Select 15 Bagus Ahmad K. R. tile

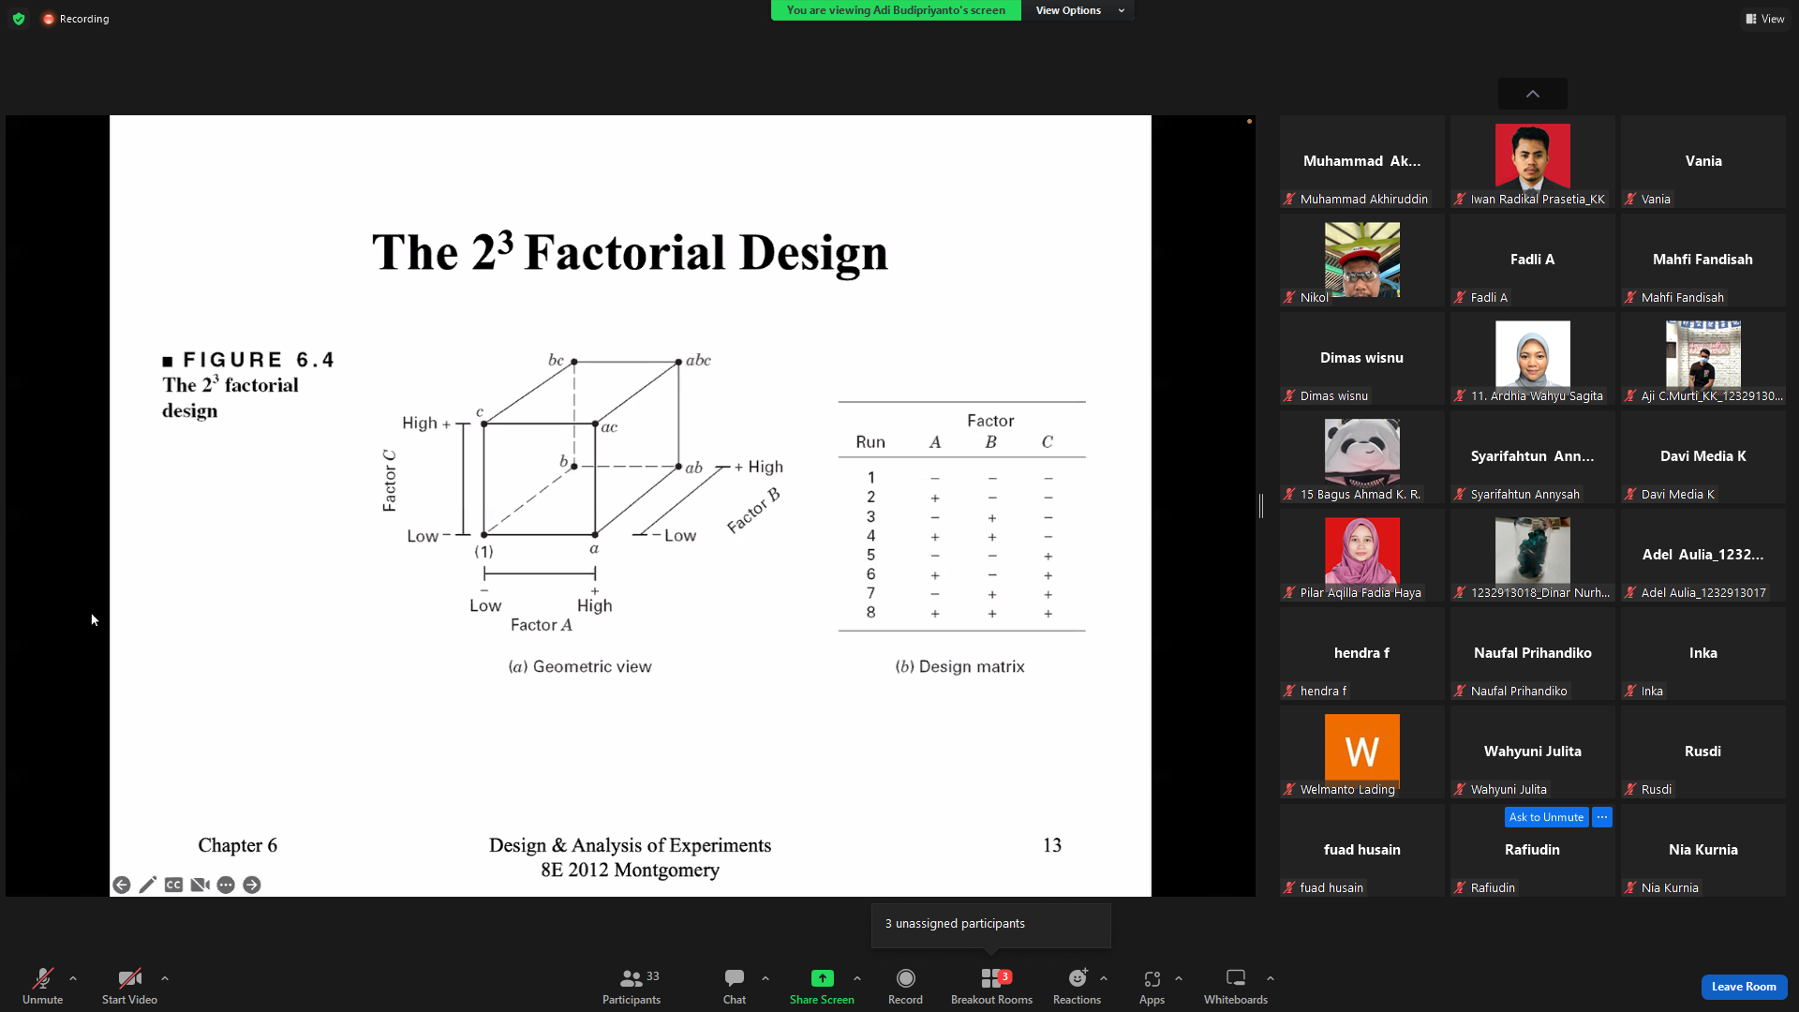(x=1362, y=457)
